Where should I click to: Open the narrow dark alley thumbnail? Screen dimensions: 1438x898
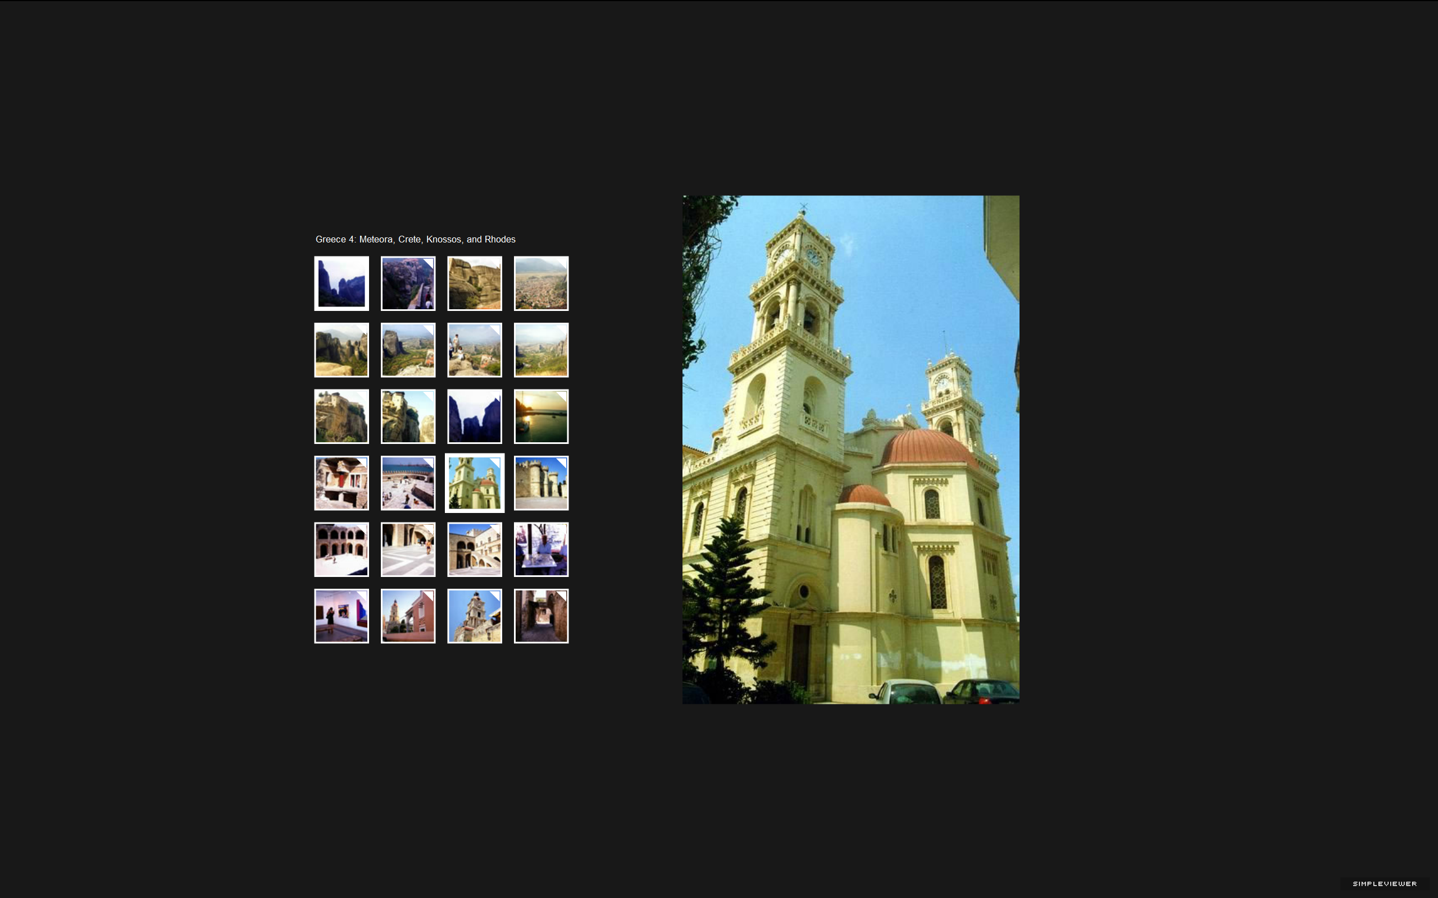[x=541, y=616]
